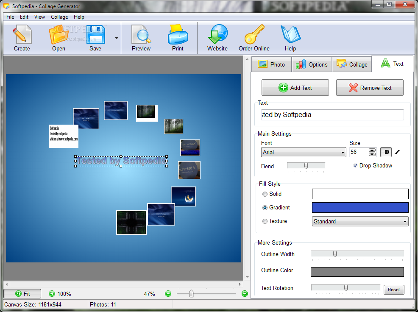Toggle Italic text formatting
The height and width of the screenshot is (312, 418).
(398, 152)
